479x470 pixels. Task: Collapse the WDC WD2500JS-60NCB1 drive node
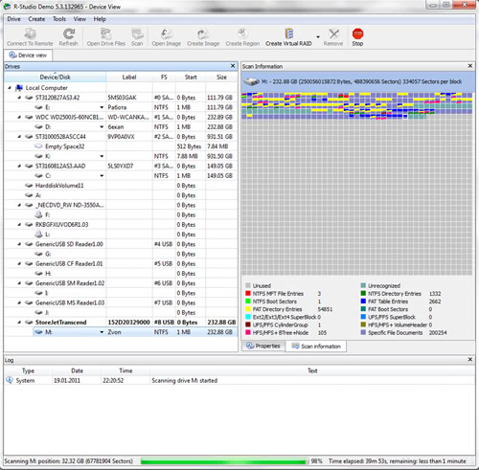(x=19, y=117)
